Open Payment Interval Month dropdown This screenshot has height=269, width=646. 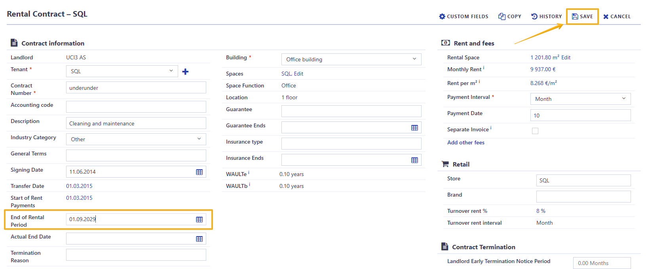(581, 99)
